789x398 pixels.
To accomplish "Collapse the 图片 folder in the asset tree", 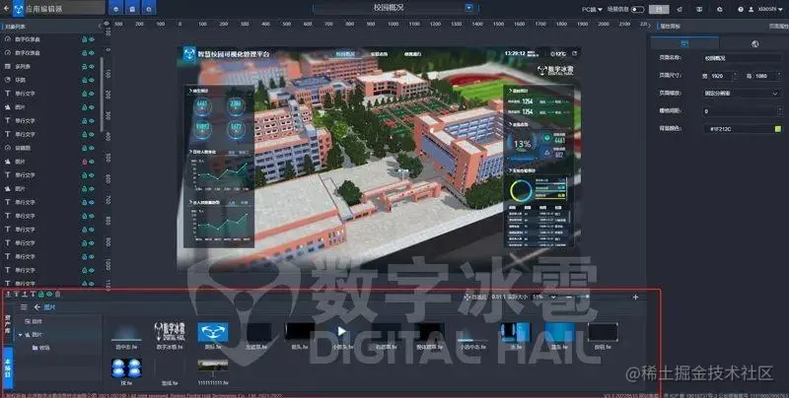I will click(x=21, y=335).
